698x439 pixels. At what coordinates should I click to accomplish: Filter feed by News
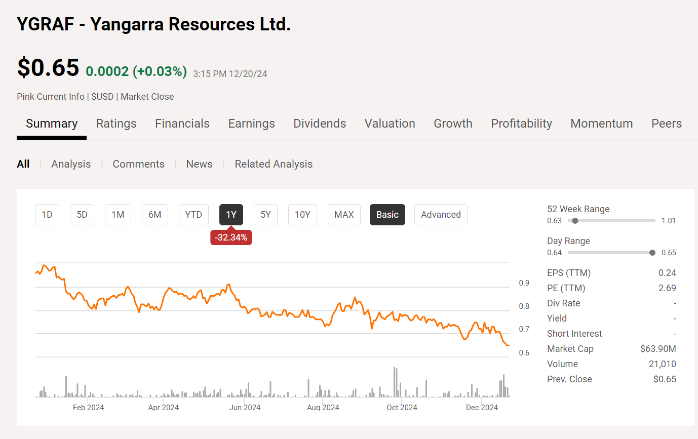click(x=199, y=164)
